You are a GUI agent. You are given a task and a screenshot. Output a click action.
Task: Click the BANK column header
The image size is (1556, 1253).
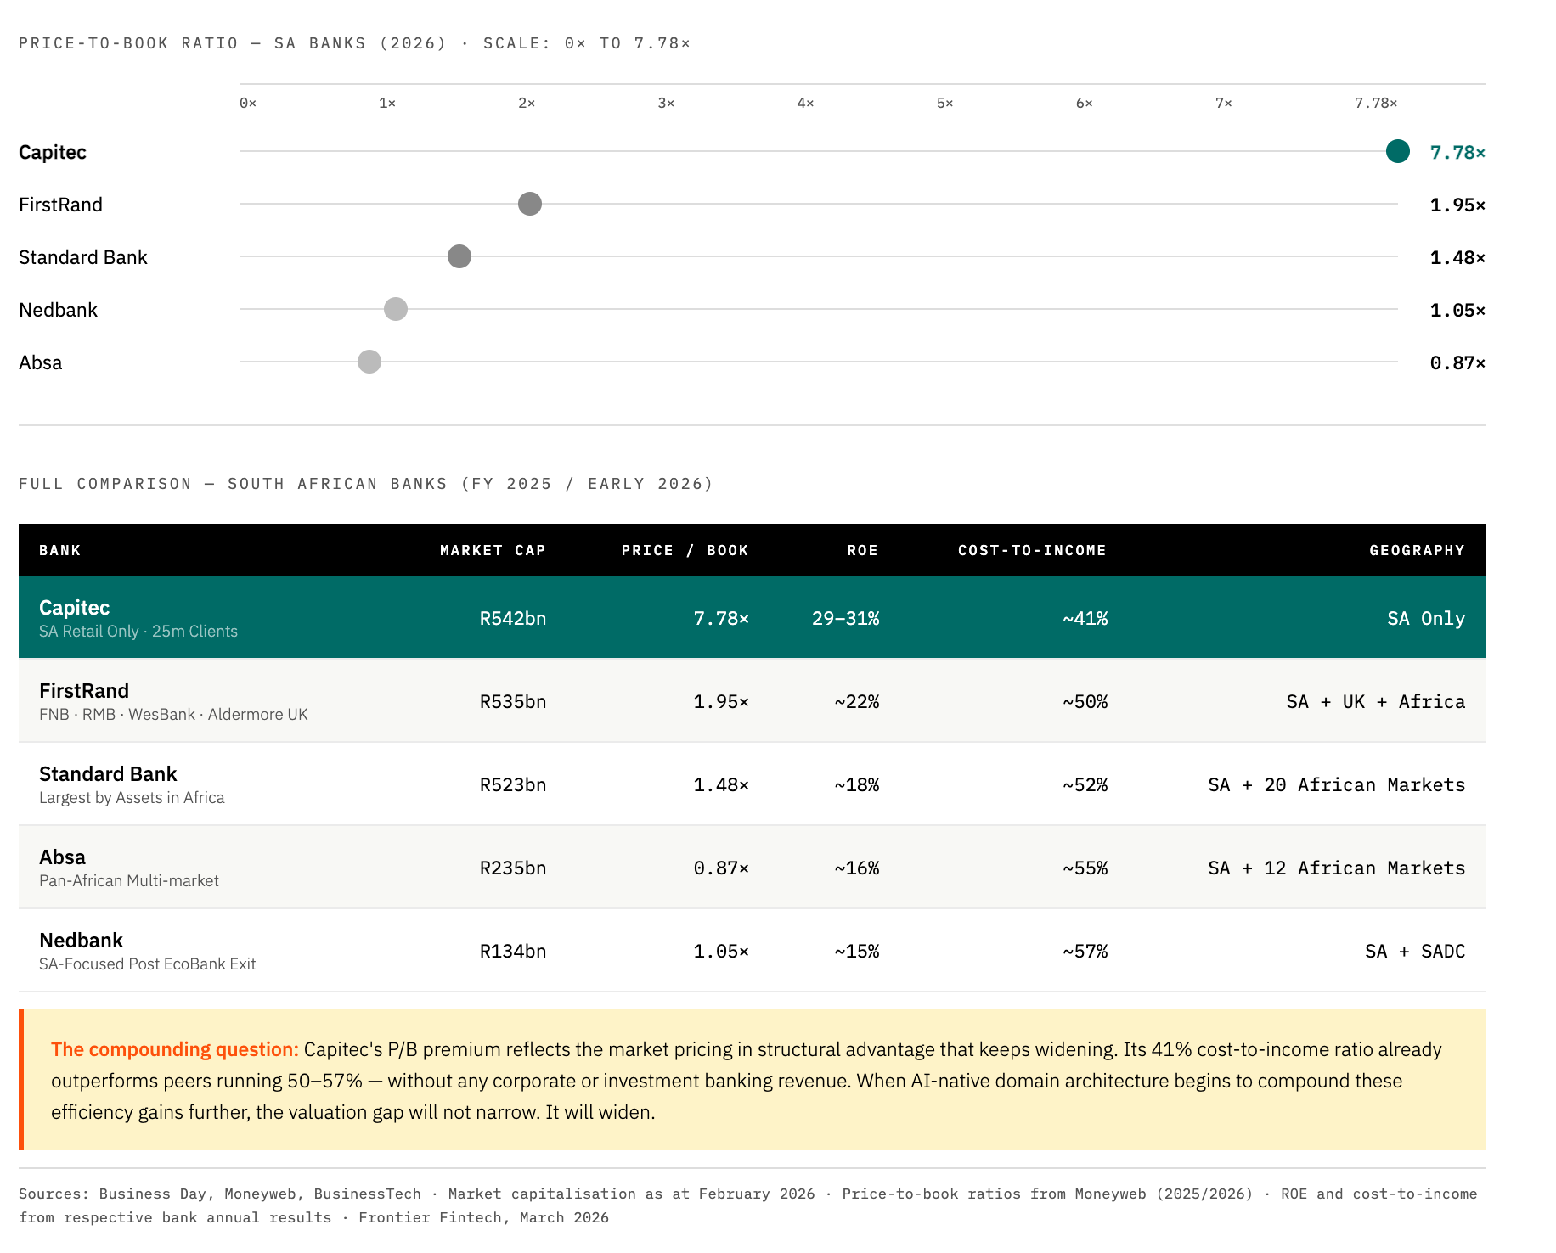point(59,550)
